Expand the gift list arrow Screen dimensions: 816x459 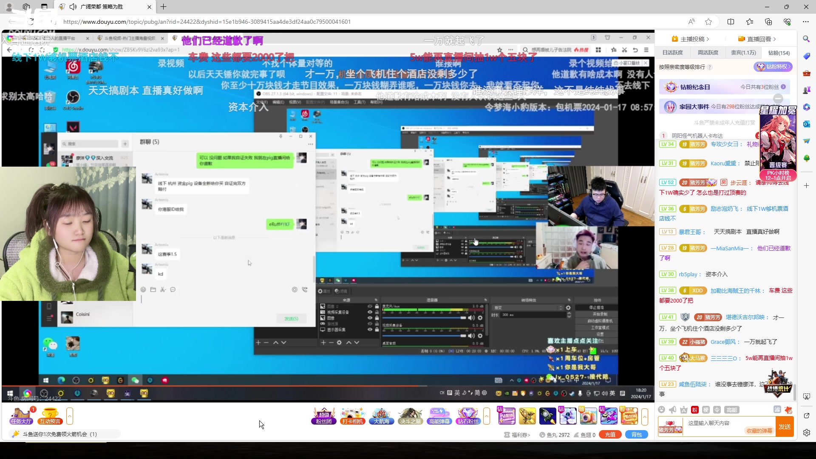[645, 416]
